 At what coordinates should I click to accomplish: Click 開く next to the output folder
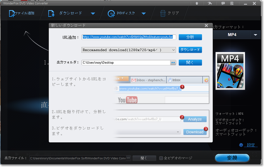(x=190, y=63)
